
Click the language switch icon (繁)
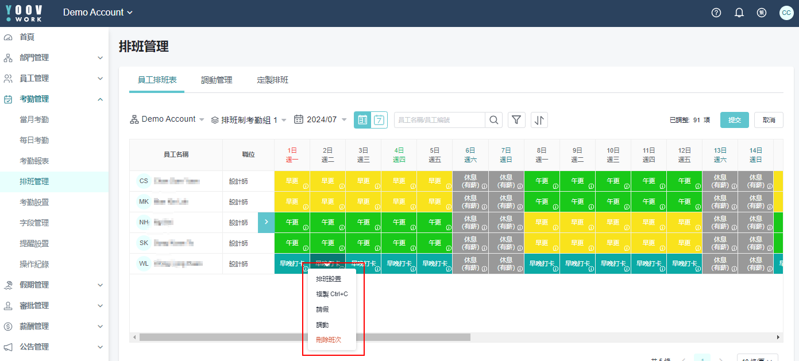[762, 13]
